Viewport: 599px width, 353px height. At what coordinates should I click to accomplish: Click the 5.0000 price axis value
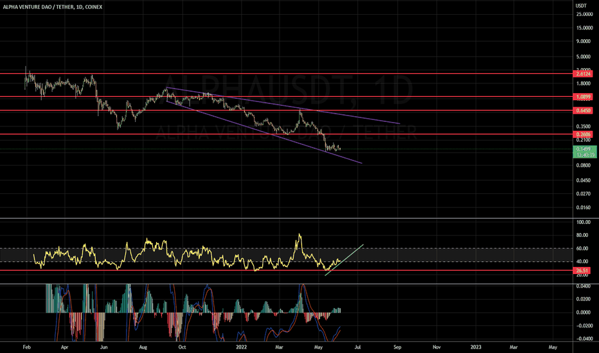click(x=584, y=56)
